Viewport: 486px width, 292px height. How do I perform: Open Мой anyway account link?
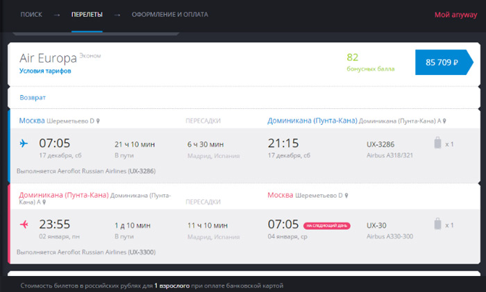(x=455, y=15)
